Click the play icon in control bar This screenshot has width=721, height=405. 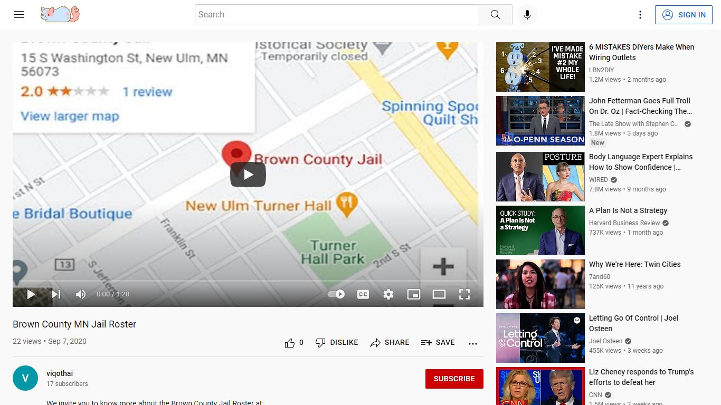(x=31, y=294)
